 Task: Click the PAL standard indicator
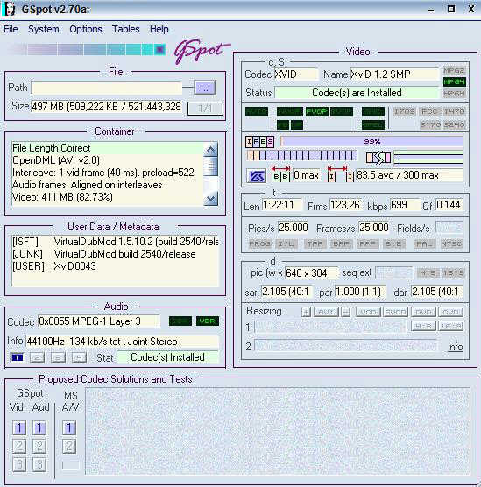tap(424, 243)
